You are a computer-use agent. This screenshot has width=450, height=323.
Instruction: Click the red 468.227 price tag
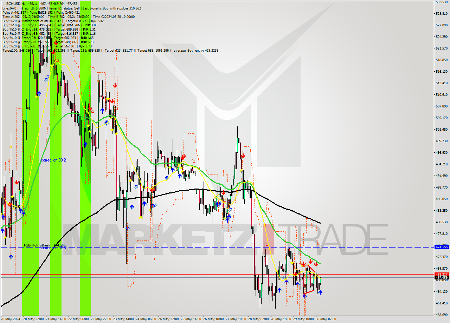coord(442,274)
